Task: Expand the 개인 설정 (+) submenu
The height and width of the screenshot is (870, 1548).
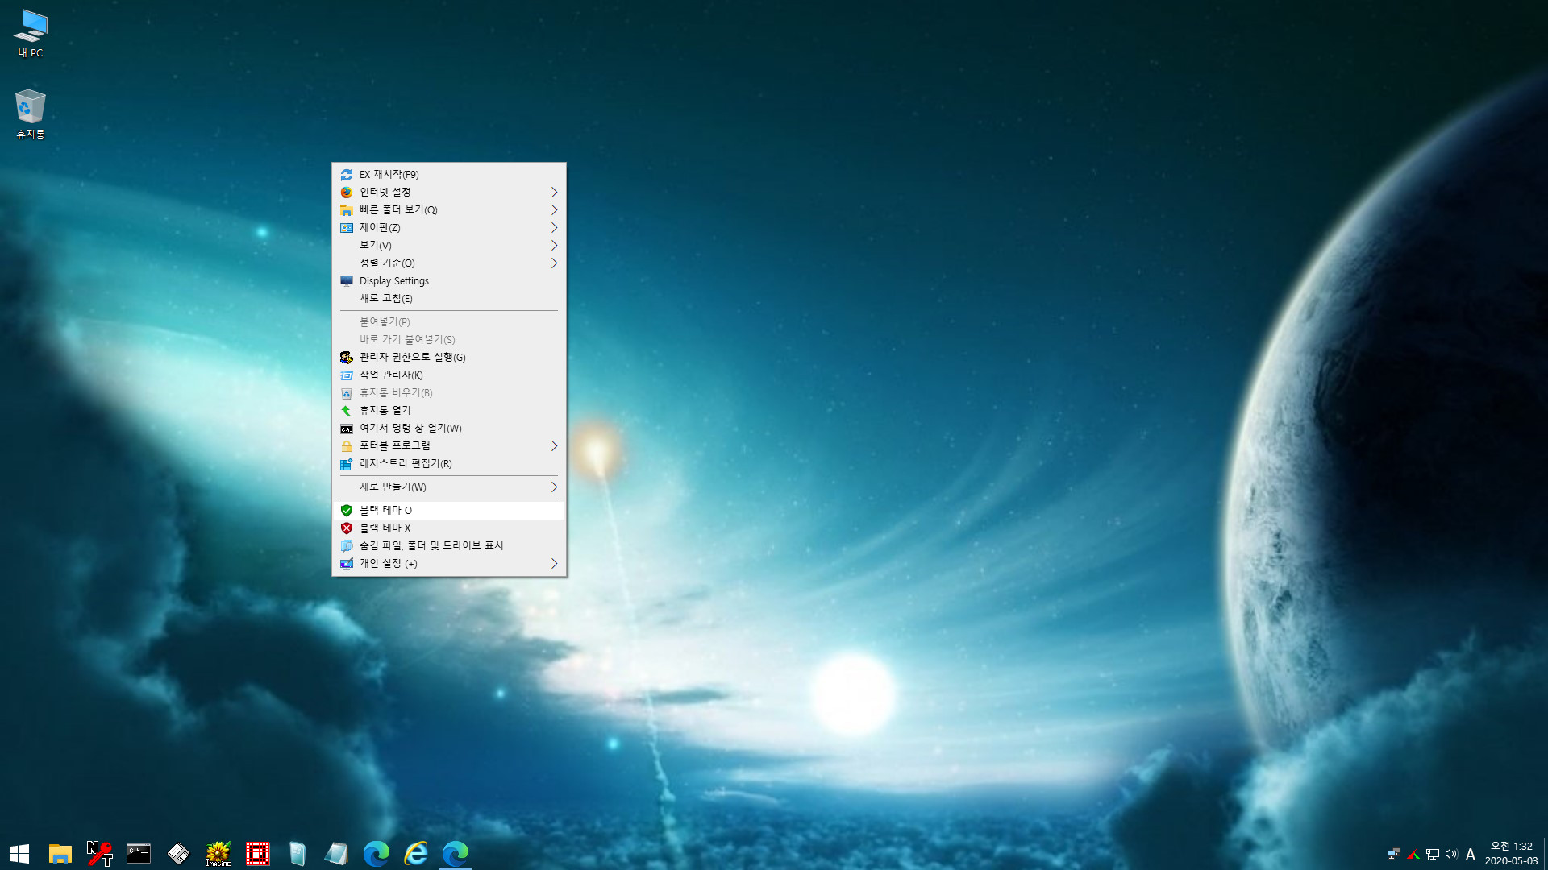Action: click(448, 563)
